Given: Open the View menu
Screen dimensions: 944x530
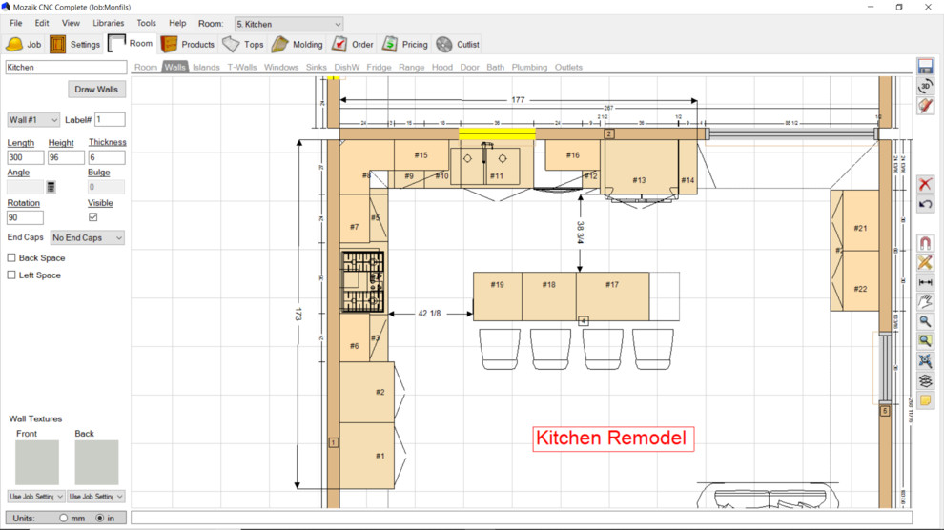Looking at the screenshot, I should (71, 23).
